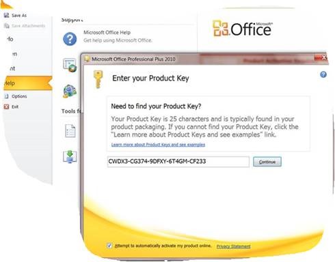Open the Microsoft Office Help entry text

[x=107, y=33]
